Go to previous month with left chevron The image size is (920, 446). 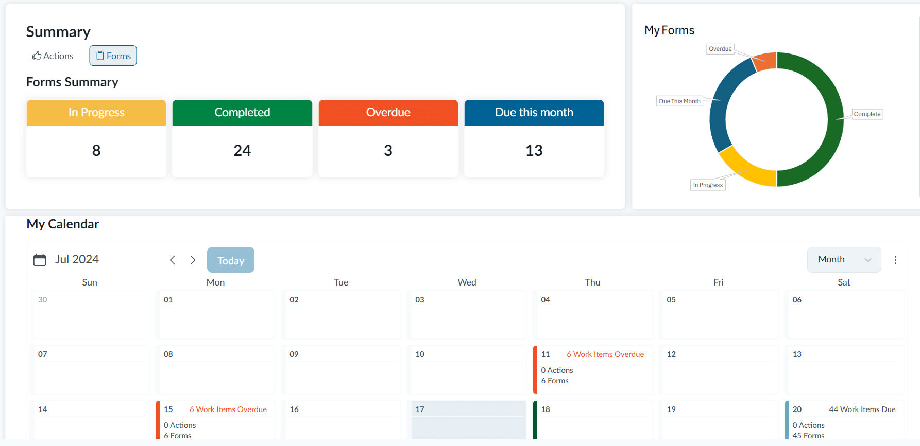[x=173, y=260]
